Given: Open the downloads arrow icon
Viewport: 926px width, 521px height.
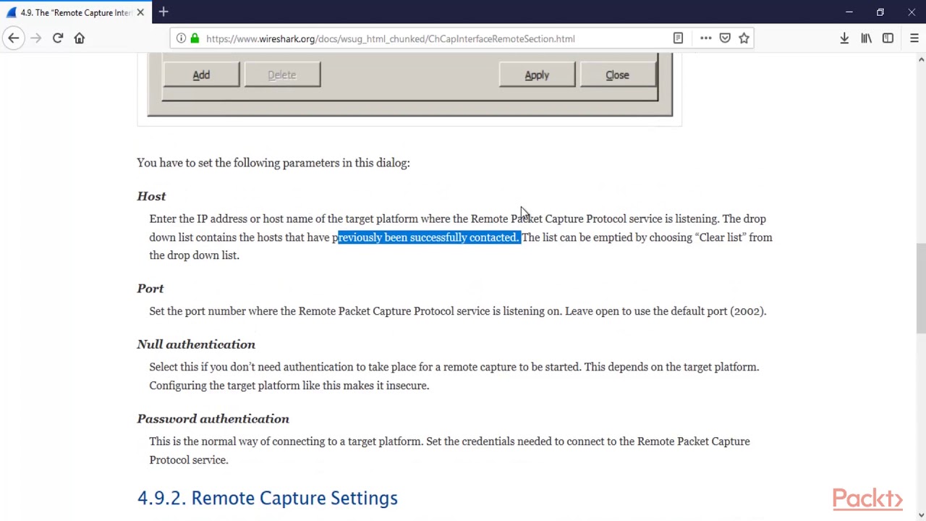Looking at the screenshot, I should click(844, 38).
